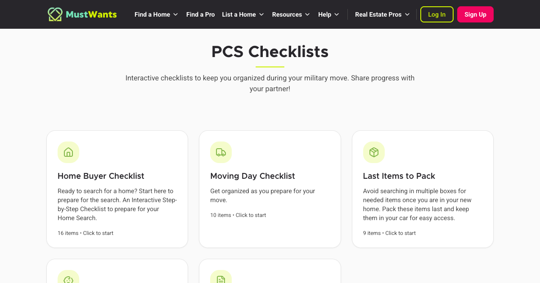540x283 pixels.
Task: Click the moving truck icon
Action: pyautogui.click(x=221, y=152)
